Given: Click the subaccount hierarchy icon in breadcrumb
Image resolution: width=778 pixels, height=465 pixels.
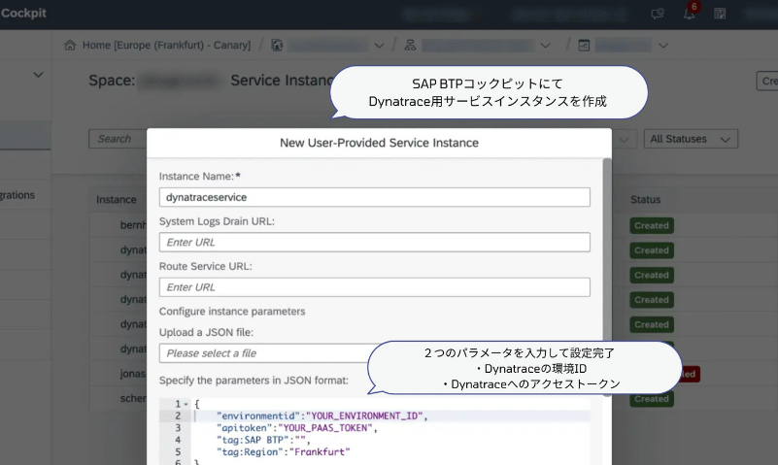Looking at the screenshot, I should pos(410,46).
